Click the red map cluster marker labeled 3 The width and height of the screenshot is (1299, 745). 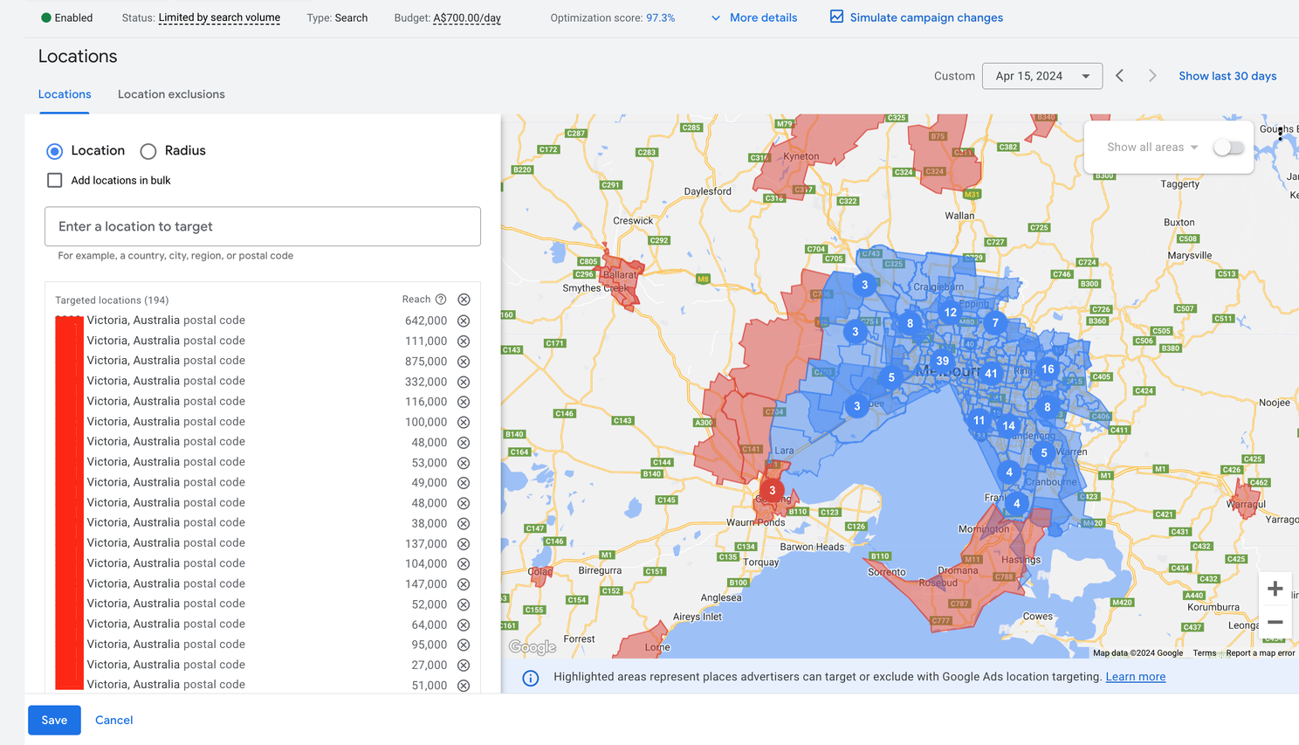pos(772,490)
